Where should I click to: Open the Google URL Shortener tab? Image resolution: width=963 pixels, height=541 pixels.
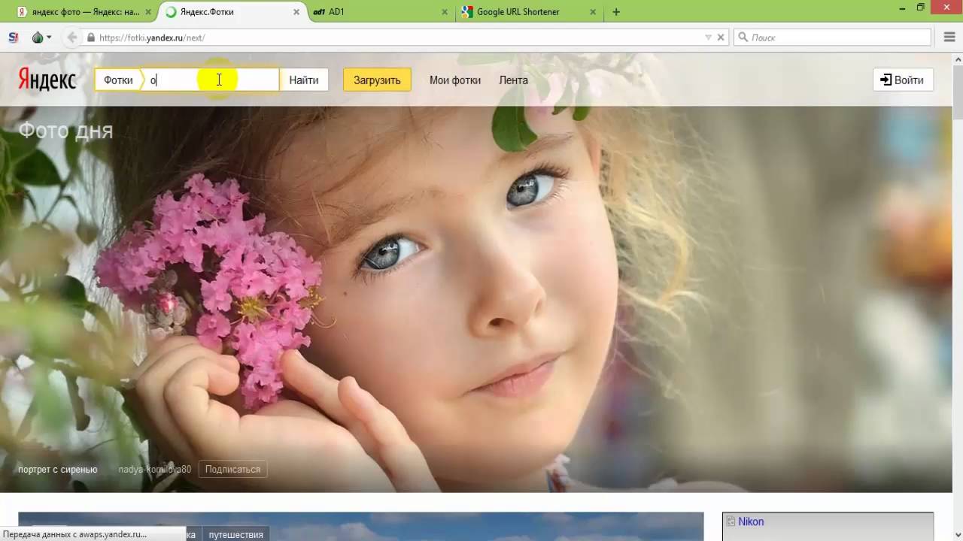(528, 12)
